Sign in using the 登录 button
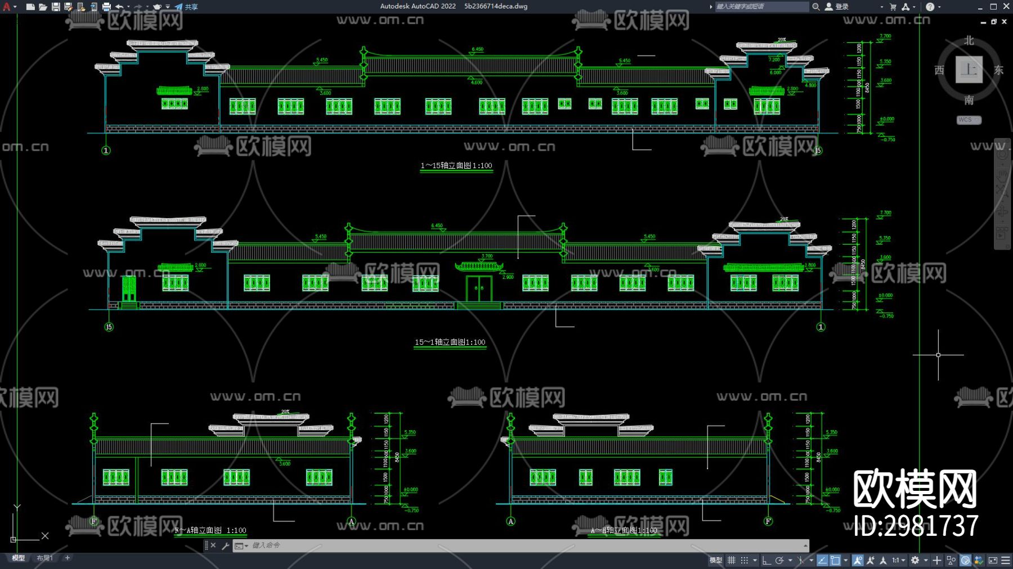 point(837,7)
